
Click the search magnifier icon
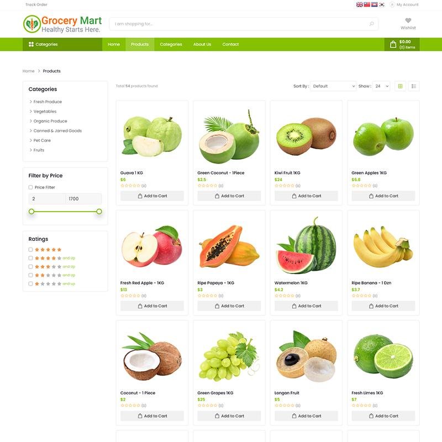(371, 24)
